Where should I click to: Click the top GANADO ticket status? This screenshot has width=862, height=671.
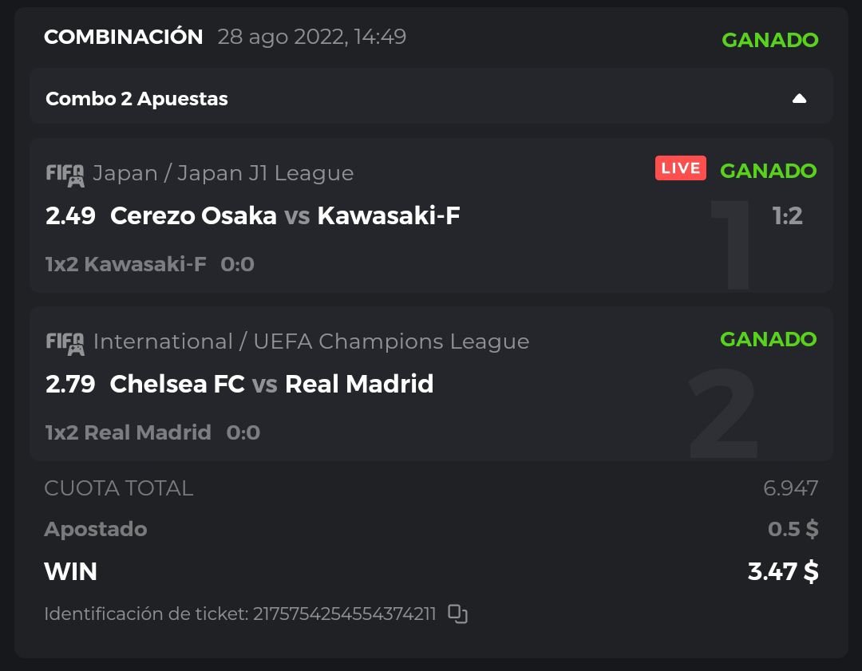[769, 40]
